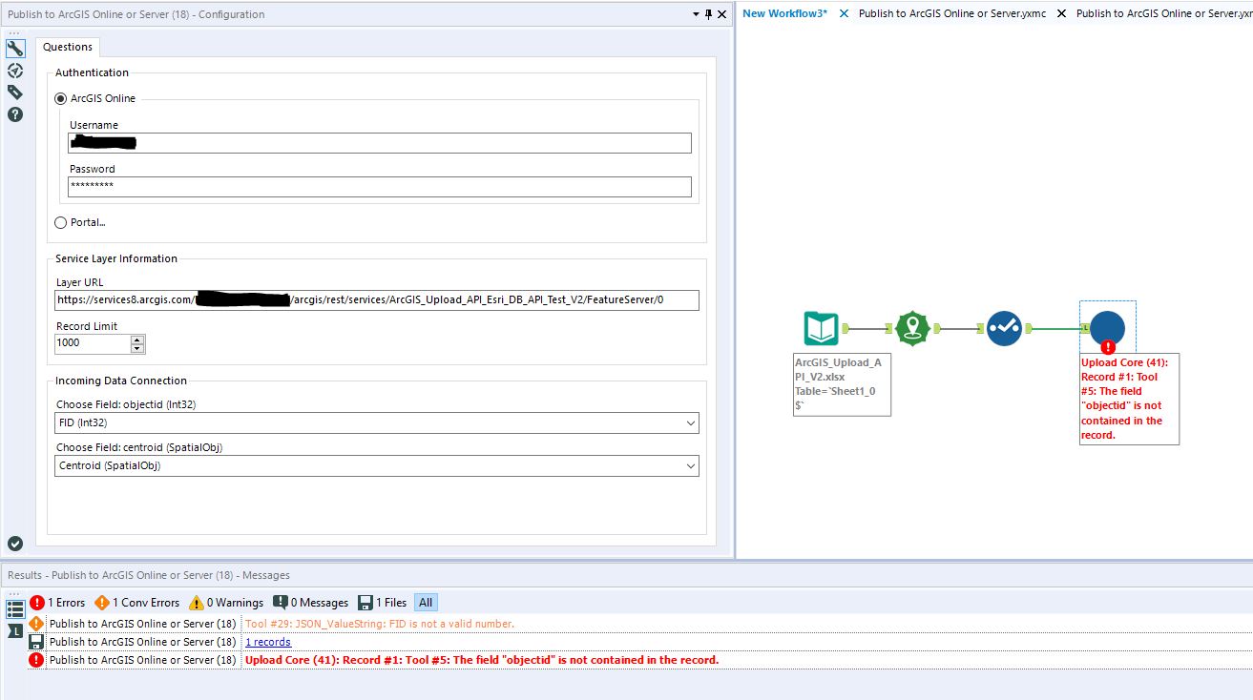Click the Input Data tool output anchor
This screenshot has height=700, width=1253.
click(x=845, y=329)
